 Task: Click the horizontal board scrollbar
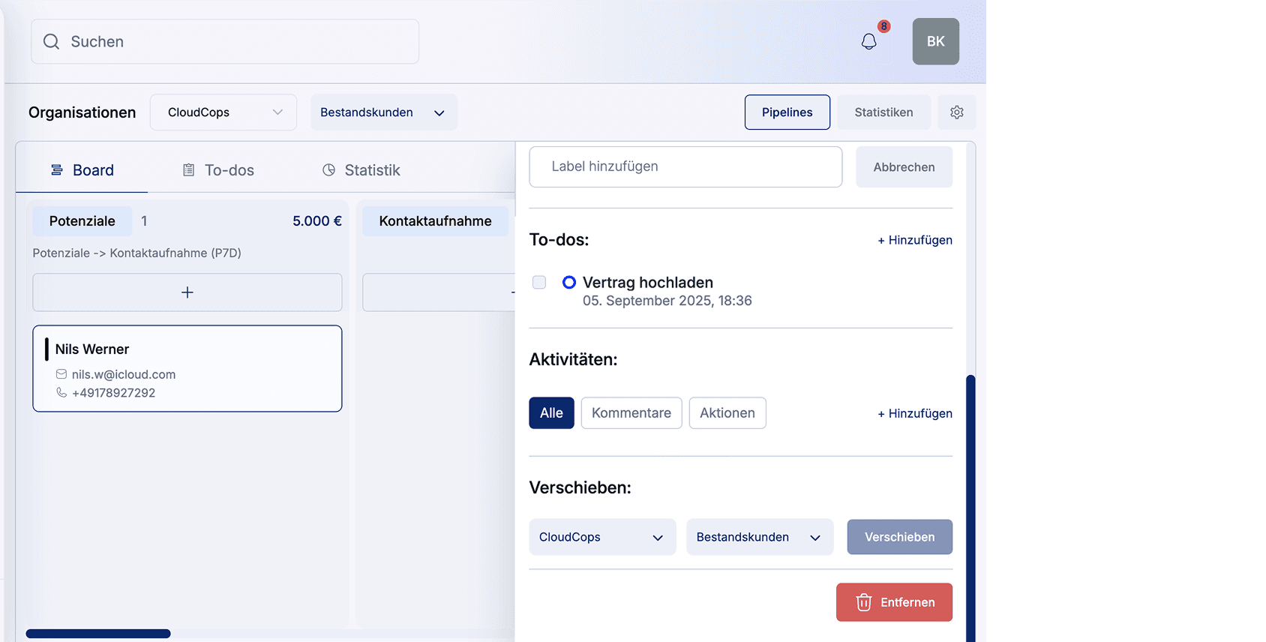(98, 634)
